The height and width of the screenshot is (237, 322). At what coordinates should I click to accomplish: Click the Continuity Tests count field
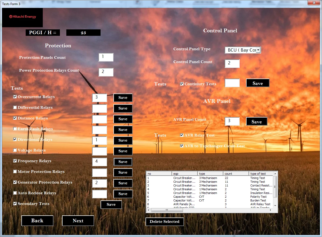pos(232,83)
